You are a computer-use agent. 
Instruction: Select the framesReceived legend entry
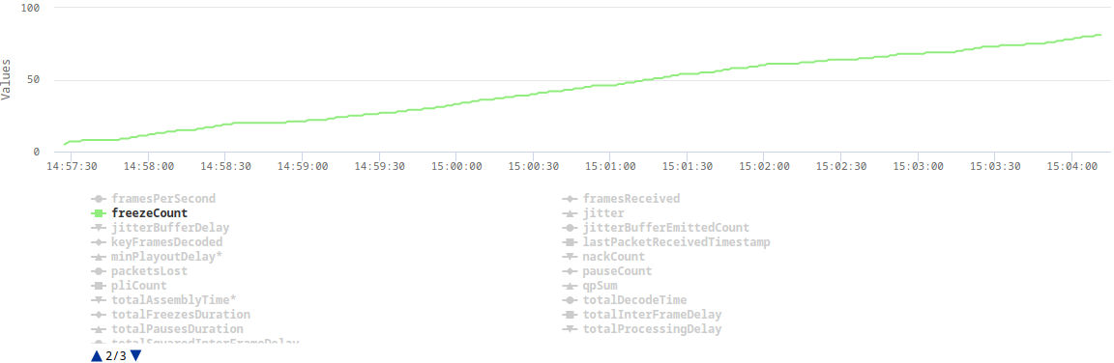click(621, 199)
